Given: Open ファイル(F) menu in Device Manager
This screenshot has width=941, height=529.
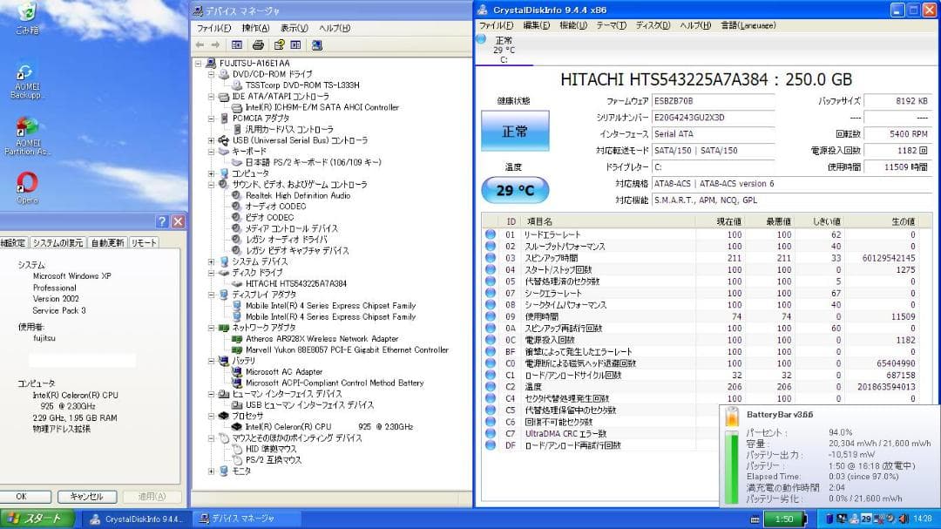Looking at the screenshot, I should click(213, 28).
